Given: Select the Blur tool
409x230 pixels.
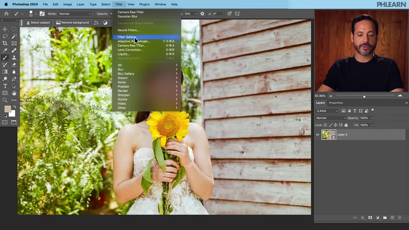Looking at the screenshot, I should (14, 72).
